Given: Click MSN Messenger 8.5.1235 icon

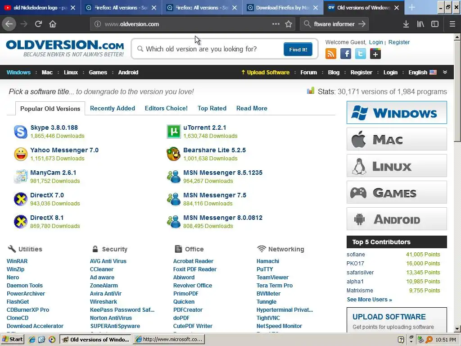Looking at the screenshot, I should (173, 177).
